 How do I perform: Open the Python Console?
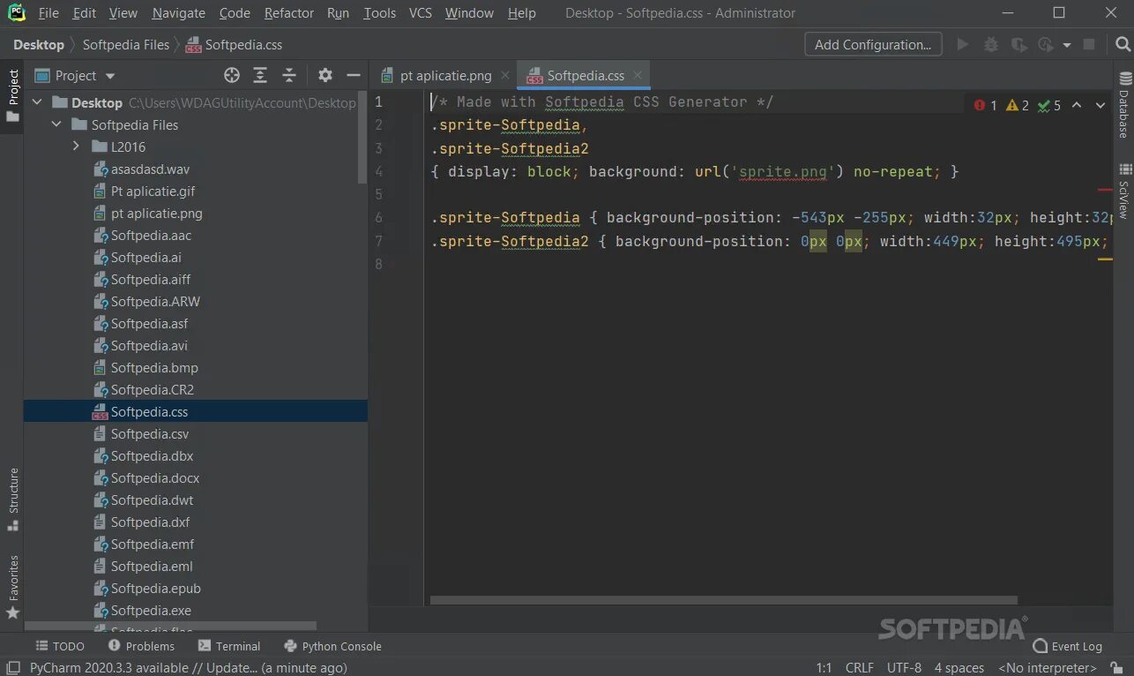[333, 646]
